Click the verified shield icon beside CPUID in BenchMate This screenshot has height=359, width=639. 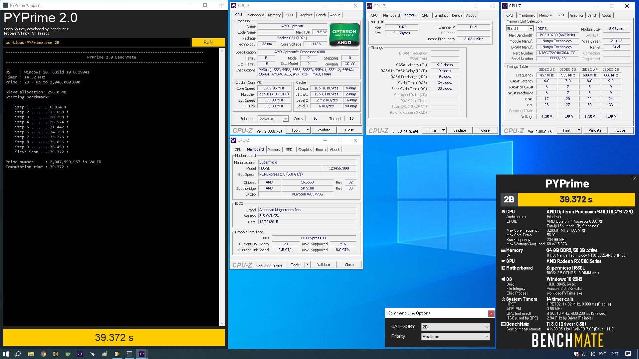point(601,221)
